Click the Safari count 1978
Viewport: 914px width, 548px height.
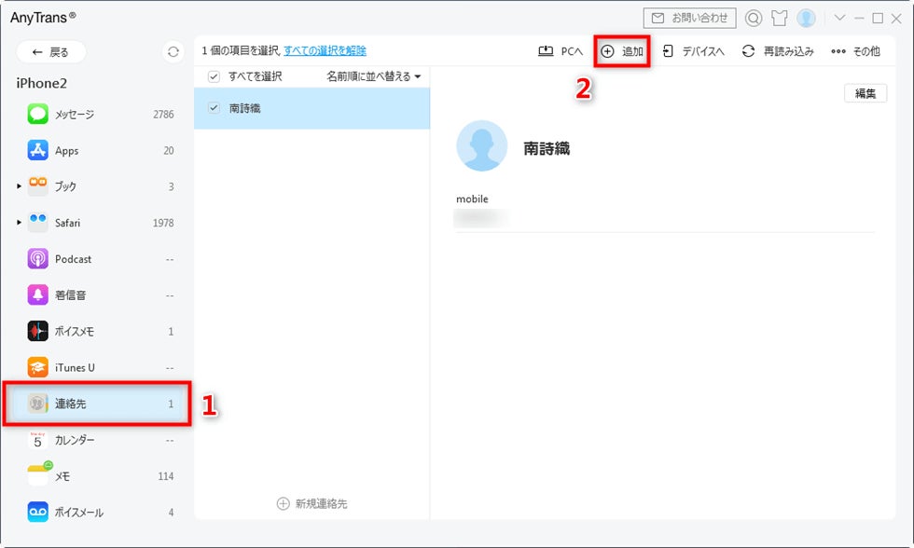point(163,223)
